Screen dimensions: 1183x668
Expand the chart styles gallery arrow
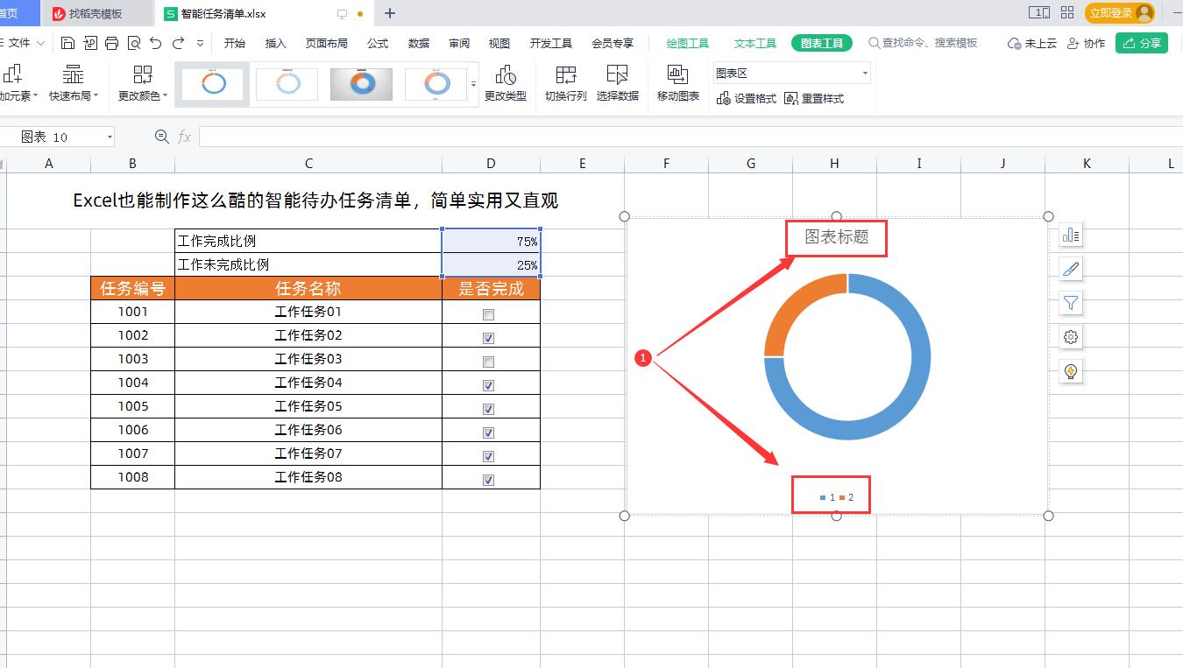point(471,85)
